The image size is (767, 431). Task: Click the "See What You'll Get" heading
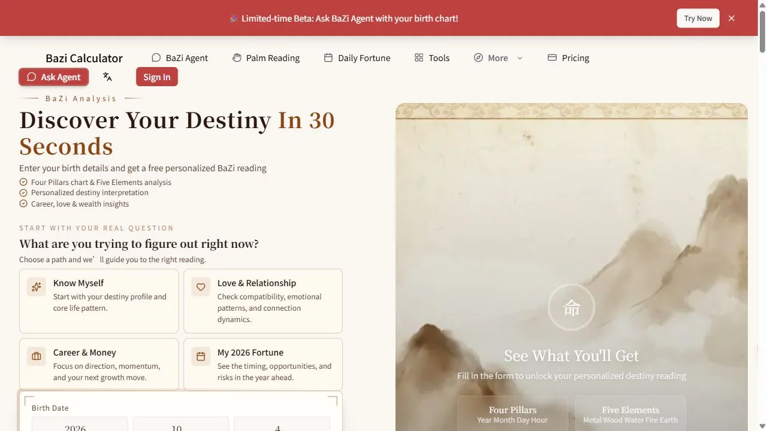pyautogui.click(x=572, y=356)
